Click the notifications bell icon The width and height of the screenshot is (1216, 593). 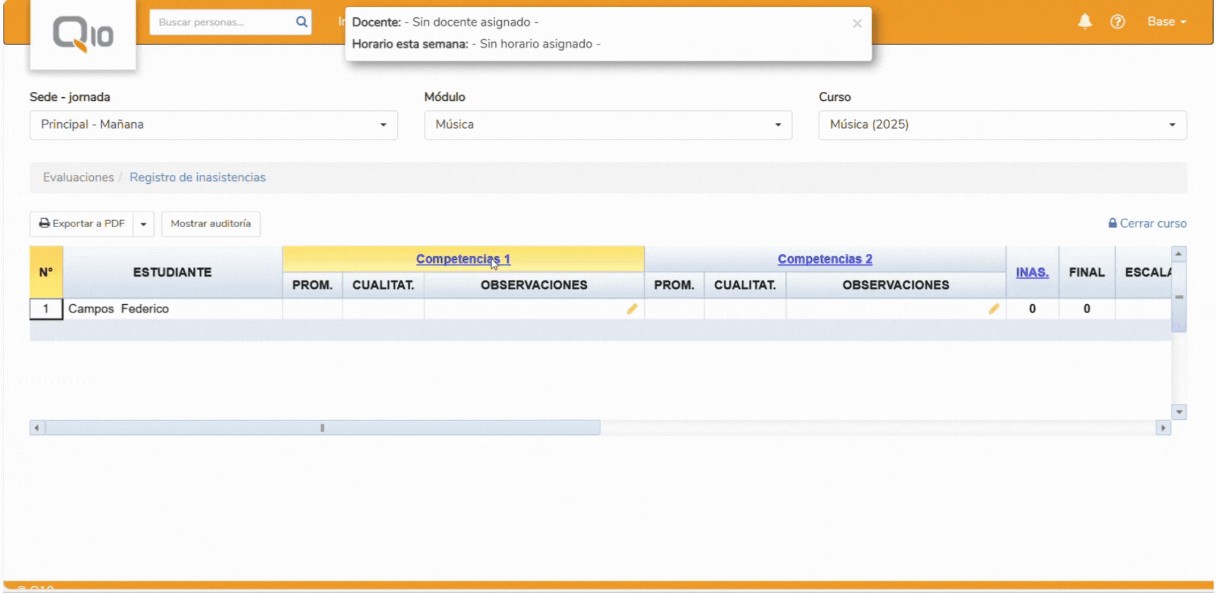pyautogui.click(x=1084, y=22)
